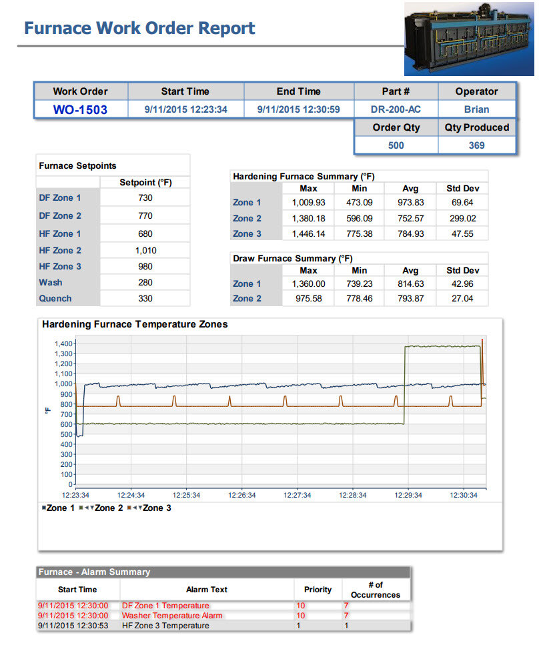Open work order WO-1503 link
Image resolution: width=543 pixels, height=663 pixels.
point(80,109)
